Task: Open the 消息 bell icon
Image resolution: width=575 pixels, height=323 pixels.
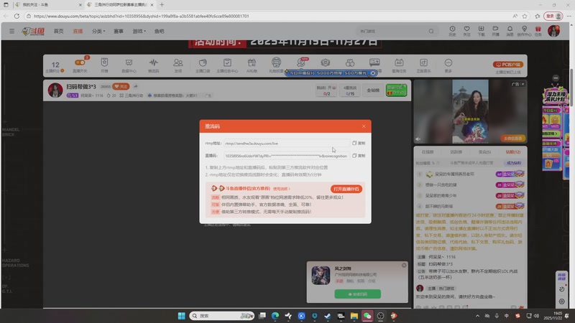Action: point(510,31)
